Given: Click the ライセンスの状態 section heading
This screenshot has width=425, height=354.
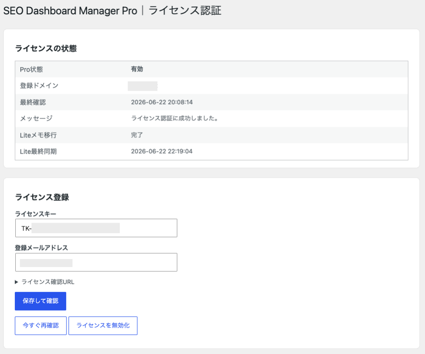Looking at the screenshot, I should 46,48.
